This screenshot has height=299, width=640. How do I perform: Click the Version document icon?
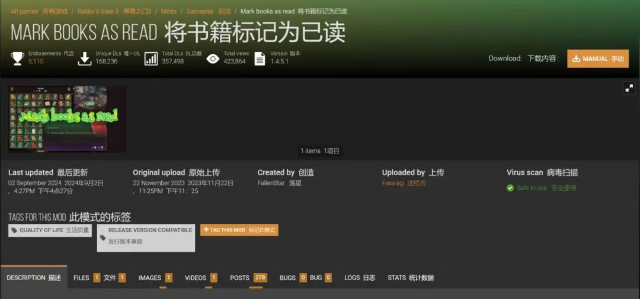click(x=260, y=59)
